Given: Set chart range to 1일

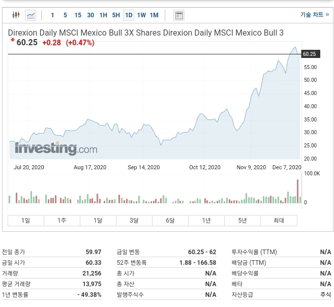Looking at the screenshot, I should (x=26, y=221).
